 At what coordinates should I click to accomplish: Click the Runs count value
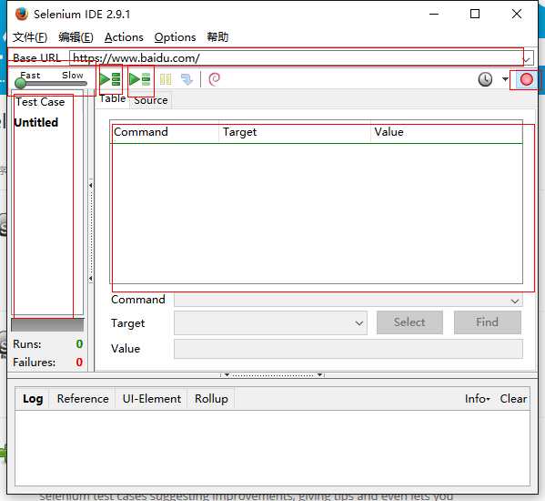(x=79, y=344)
